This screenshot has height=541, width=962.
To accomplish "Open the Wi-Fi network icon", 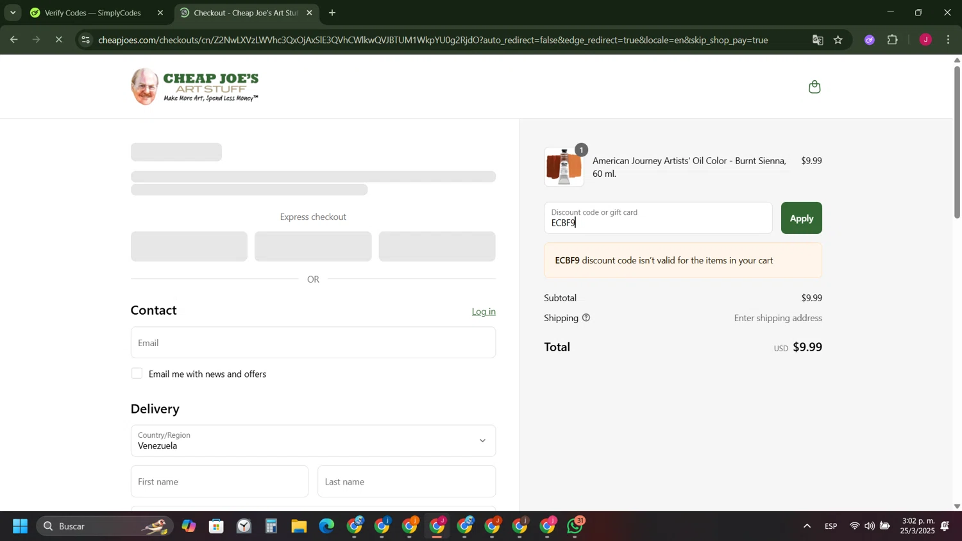I will point(854,526).
